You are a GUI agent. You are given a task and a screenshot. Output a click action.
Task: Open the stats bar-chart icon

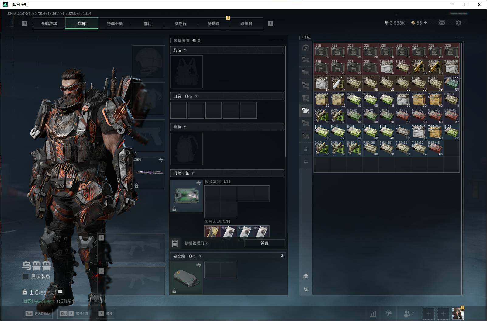click(x=373, y=313)
